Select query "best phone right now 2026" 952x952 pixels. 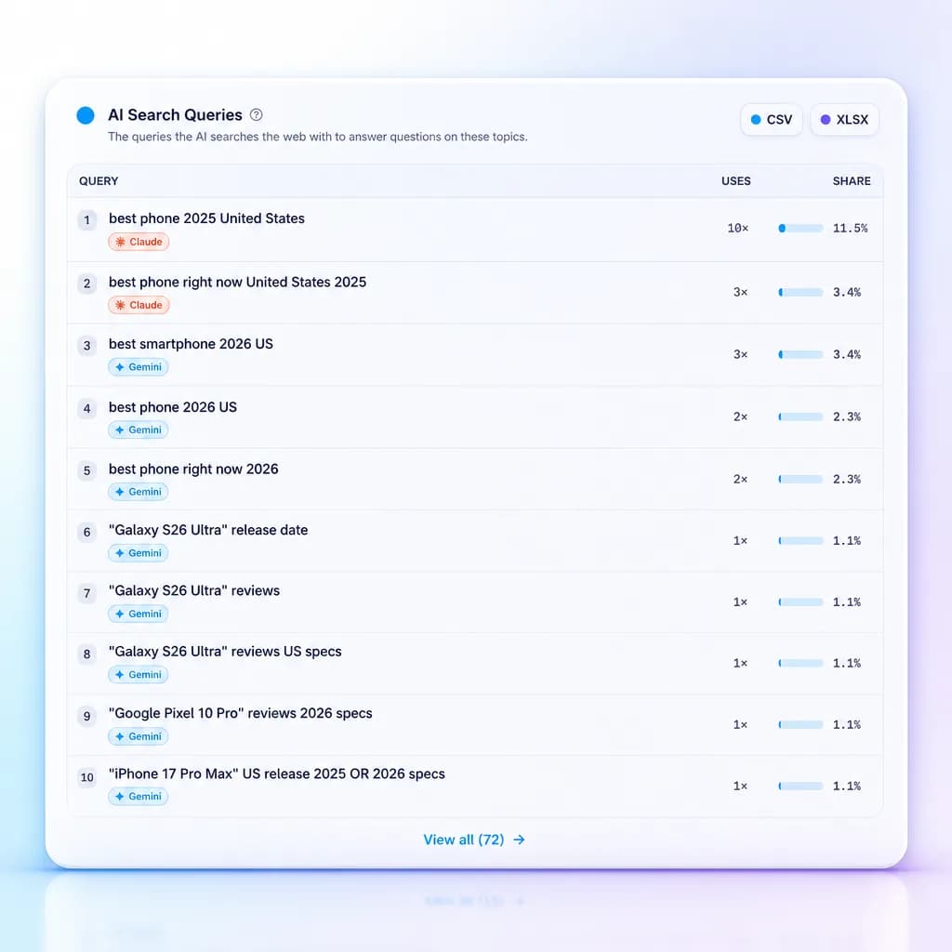193,469
